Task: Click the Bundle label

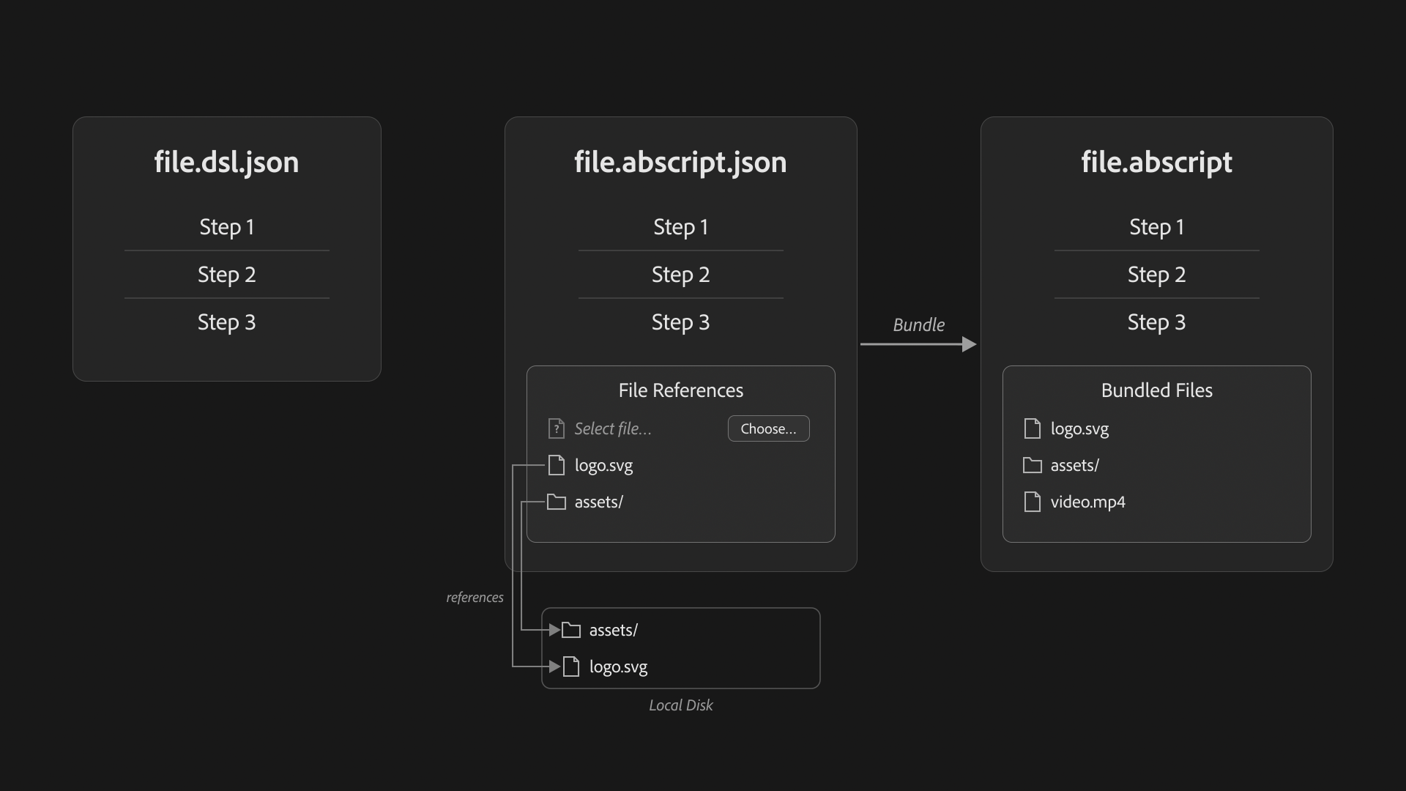Action: 918,324
